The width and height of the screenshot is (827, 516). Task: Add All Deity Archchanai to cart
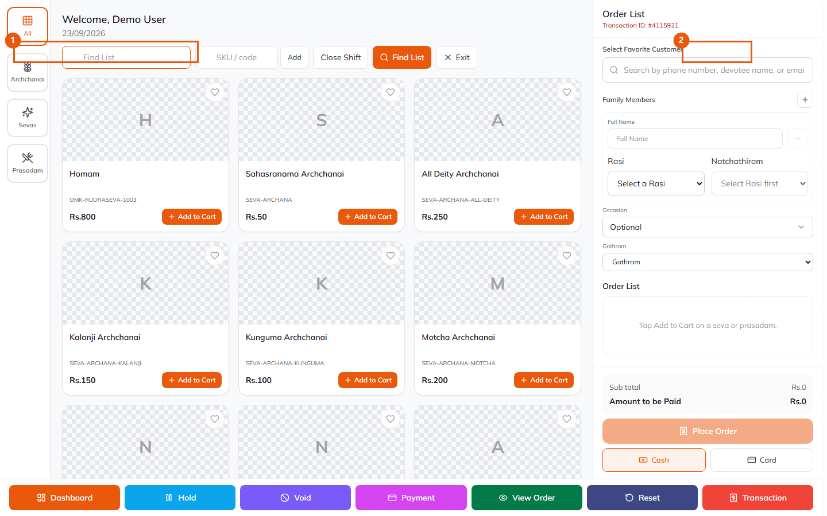click(544, 217)
